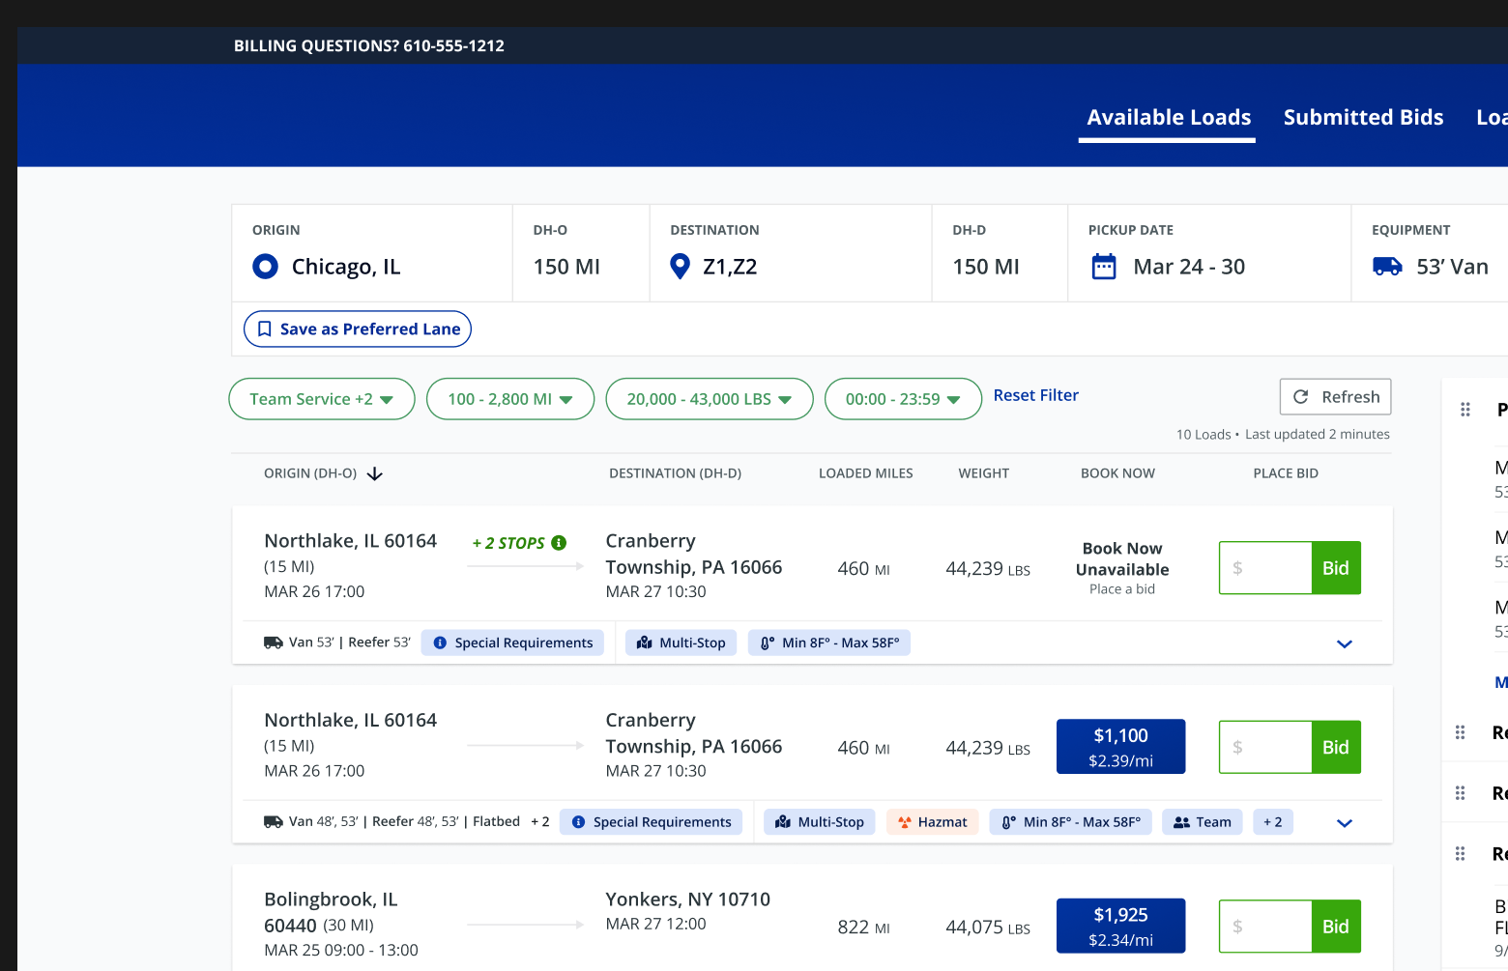
Task: Click Special Requirements badge in first load
Action: (x=512, y=643)
